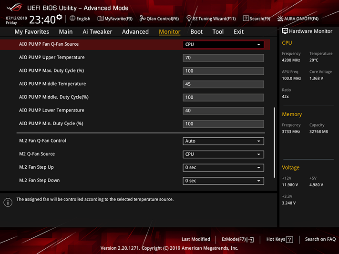Viewport: 339px width, 254px height.
Task: Click +3.3V value 3.248 V
Action: click(288, 203)
